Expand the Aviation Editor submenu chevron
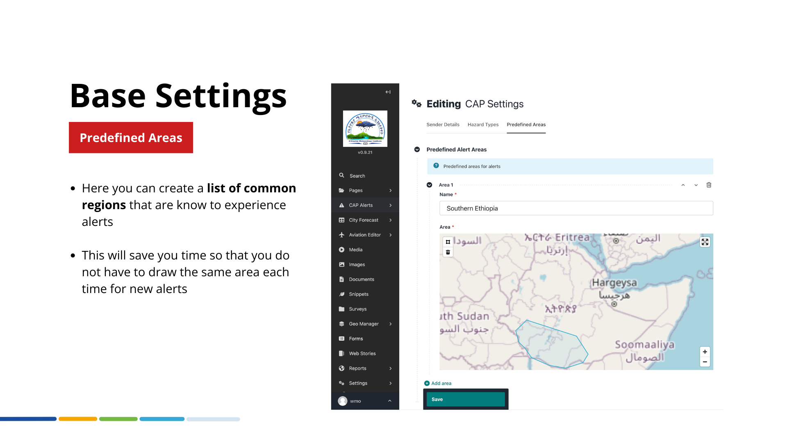The image size is (787, 442). click(391, 235)
